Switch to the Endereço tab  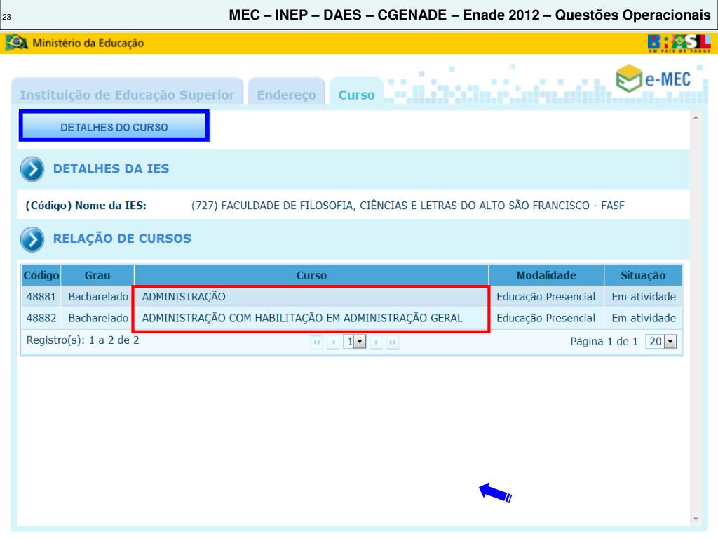[x=287, y=95]
